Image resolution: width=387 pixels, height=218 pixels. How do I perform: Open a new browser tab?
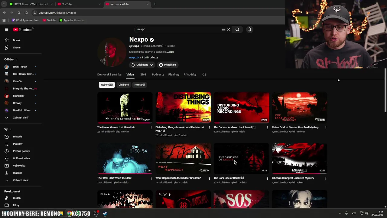click(x=155, y=4)
